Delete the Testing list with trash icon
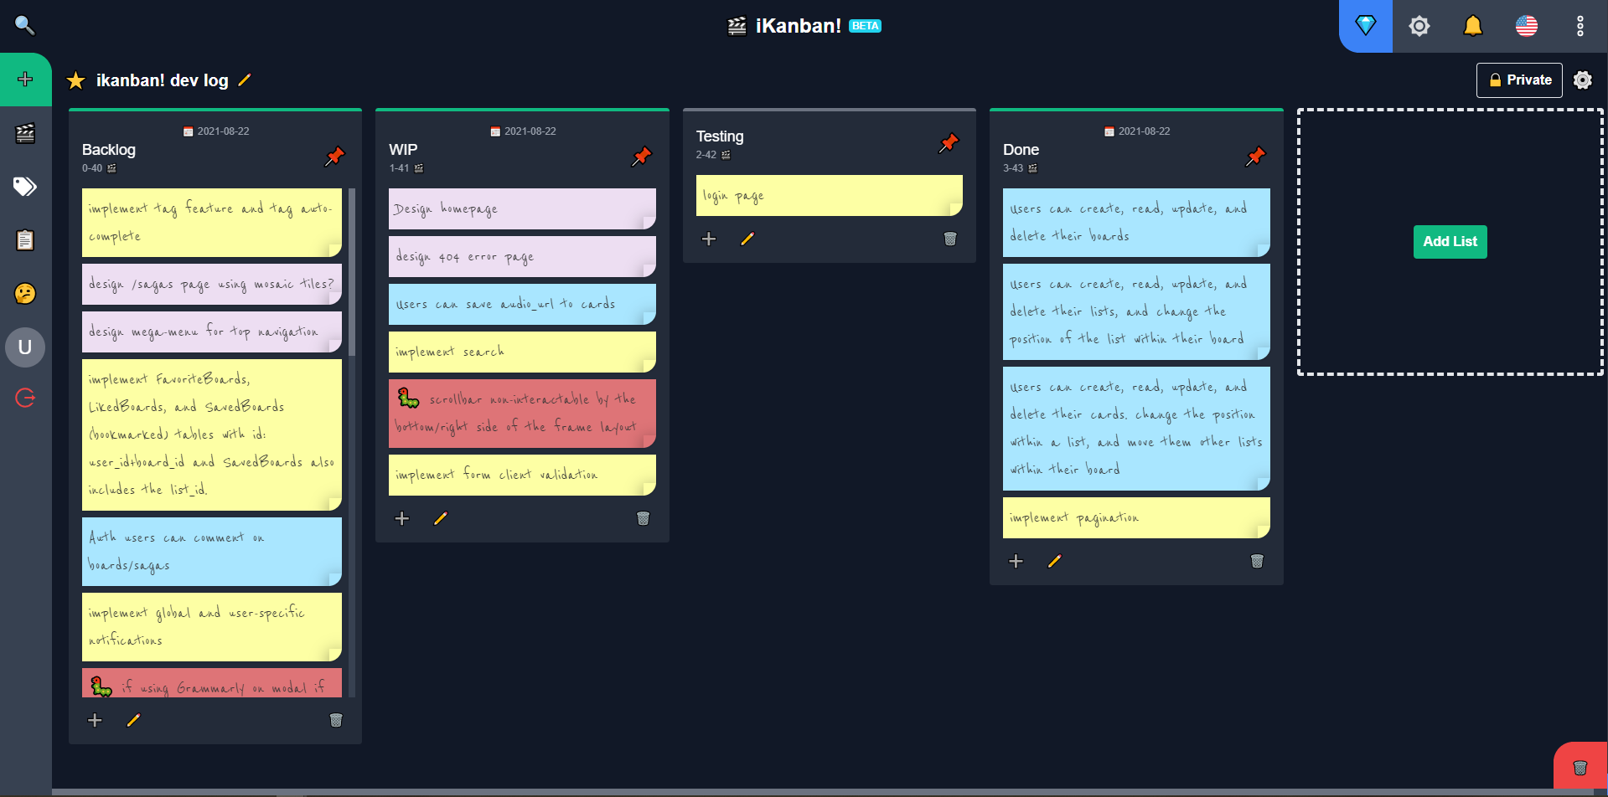The width and height of the screenshot is (1608, 797). (x=950, y=239)
